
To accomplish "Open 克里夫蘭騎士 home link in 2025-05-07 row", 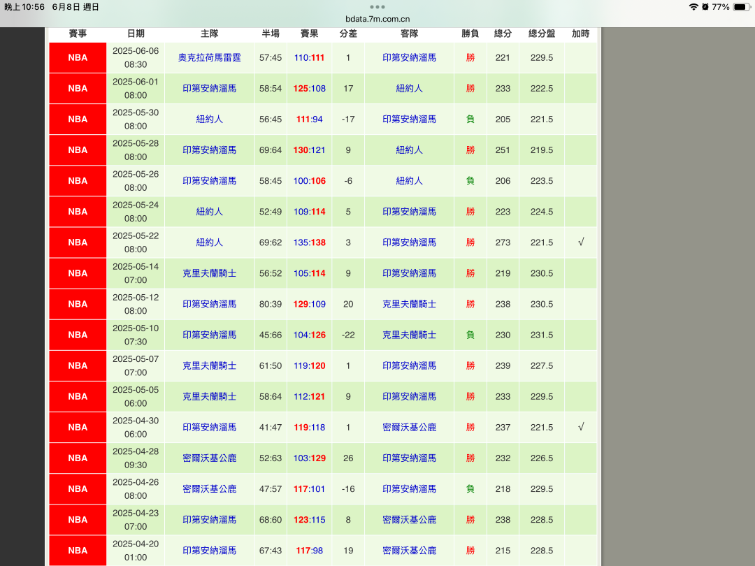I will tap(210, 365).
